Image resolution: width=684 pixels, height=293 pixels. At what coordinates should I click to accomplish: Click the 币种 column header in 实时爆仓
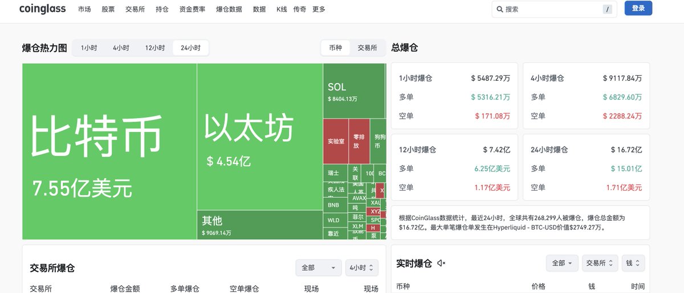tap(402, 286)
